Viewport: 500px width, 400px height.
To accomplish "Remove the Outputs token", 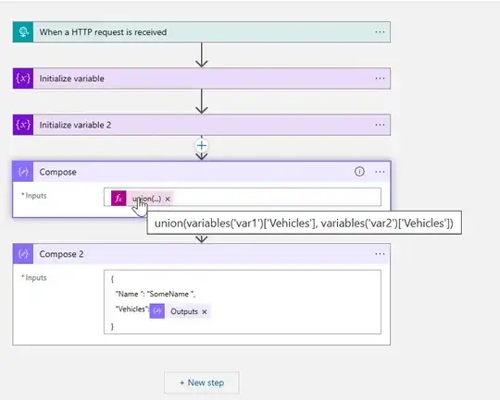I will (x=205, y=312).
